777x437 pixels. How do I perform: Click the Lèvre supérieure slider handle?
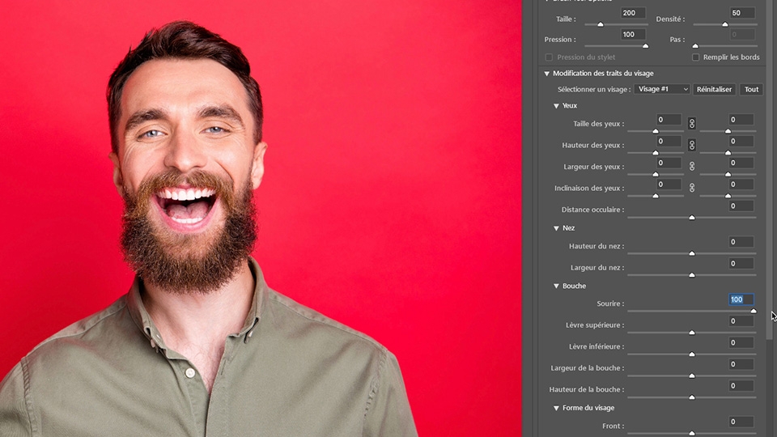(x=692, y=333)
